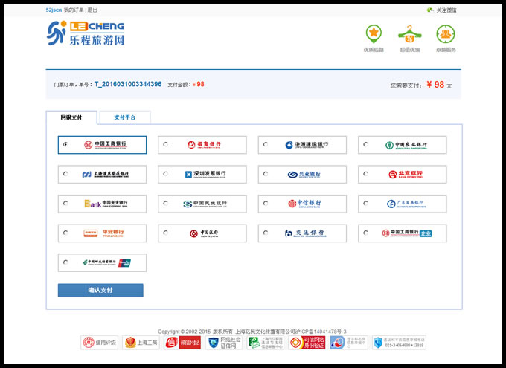Screen dimensions: 506x368
Task: Switch to the 支付平台 tab
Action: pyautogui.click(x=125, y=117)
